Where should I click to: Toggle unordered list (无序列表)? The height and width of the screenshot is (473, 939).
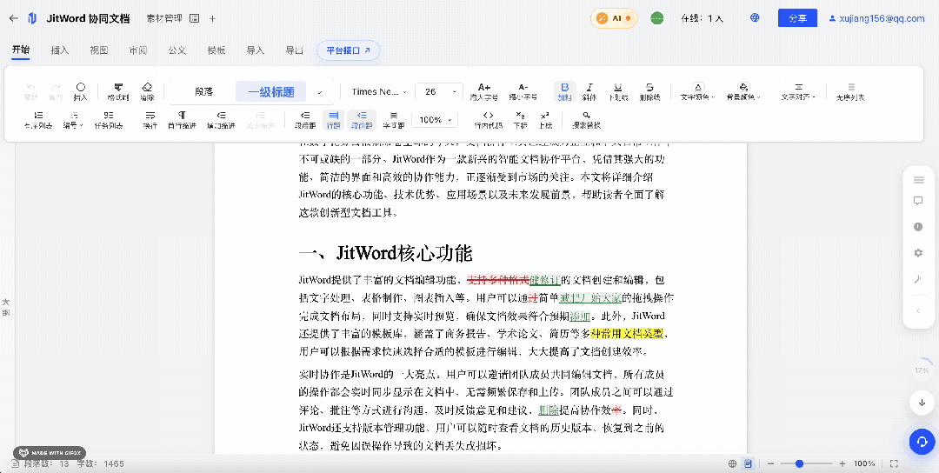click(851, 91)
